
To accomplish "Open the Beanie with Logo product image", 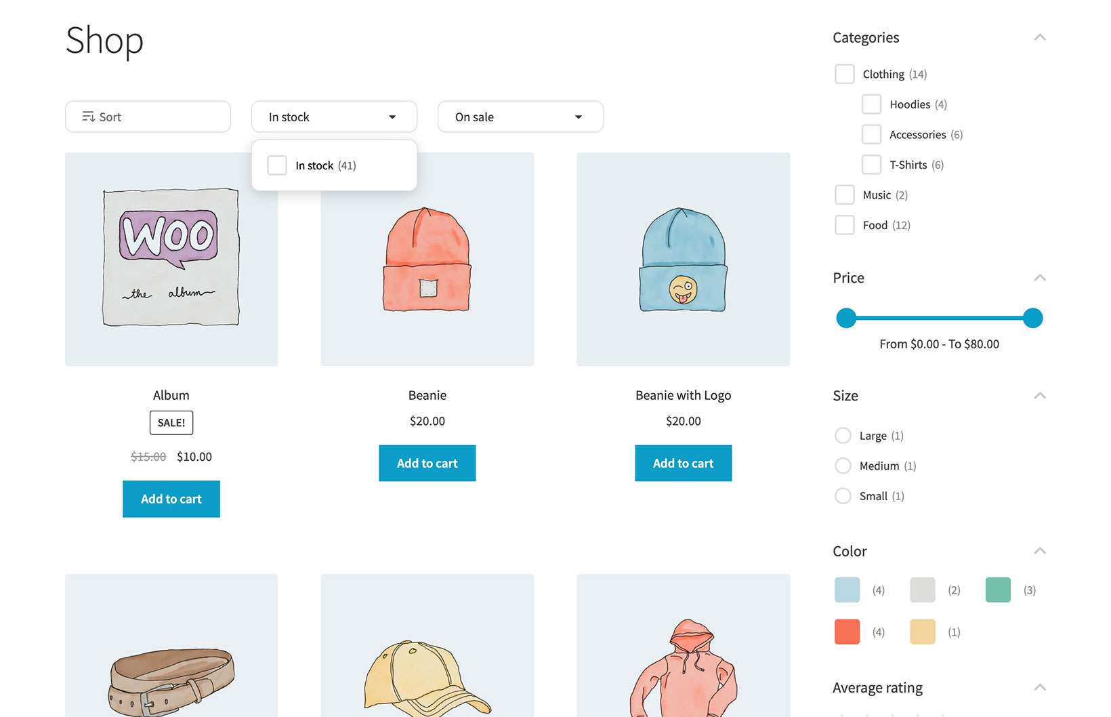I will point(683,260).
